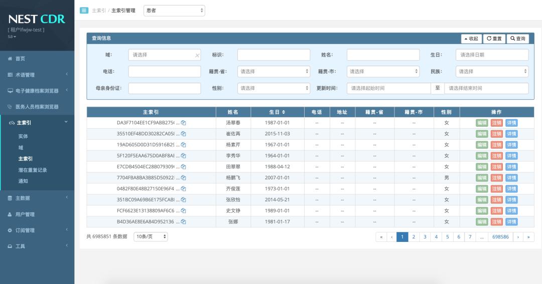The width and height of the screenshot is (542, 284).
Task: Select 实体 submenu item
Action: click(x=23, y=136)
